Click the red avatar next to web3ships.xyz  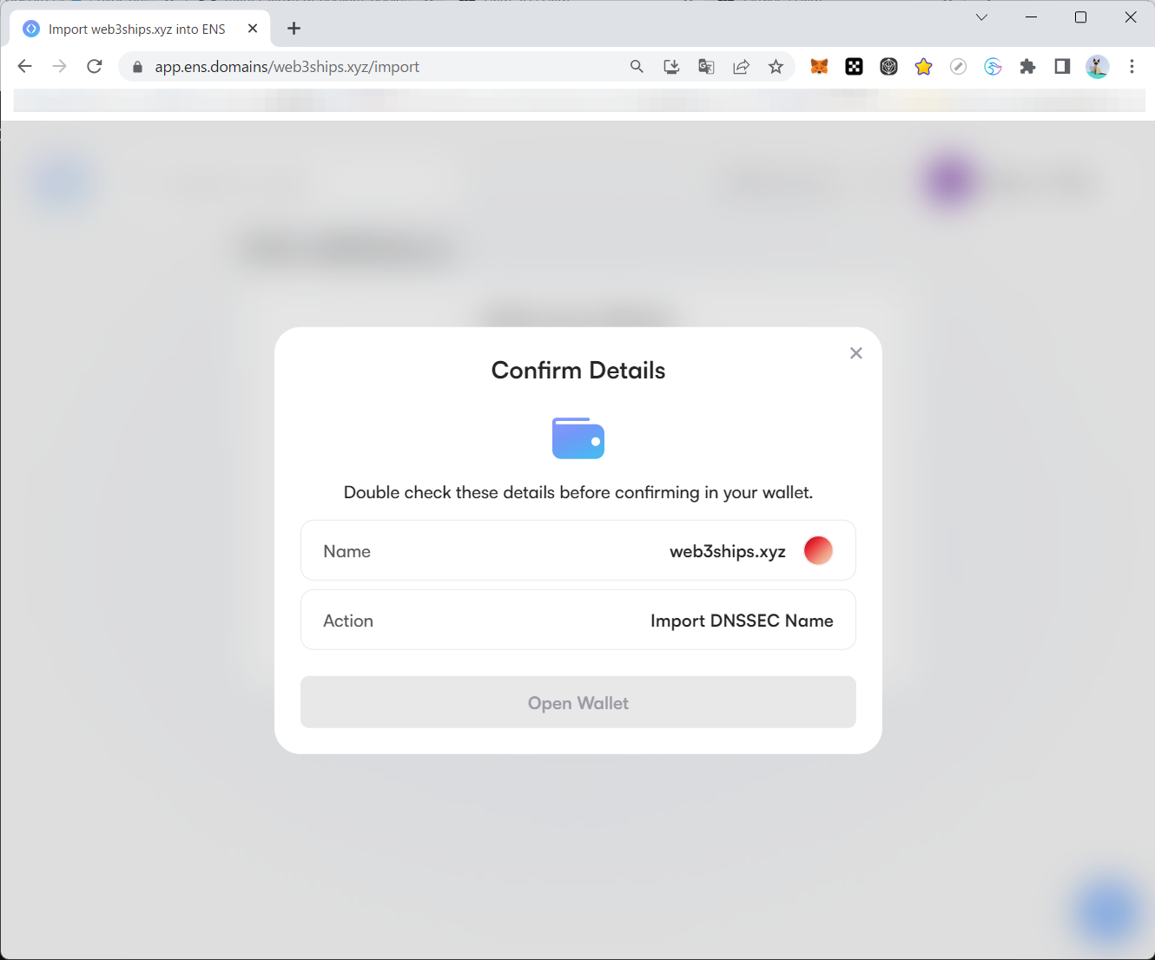818,550
